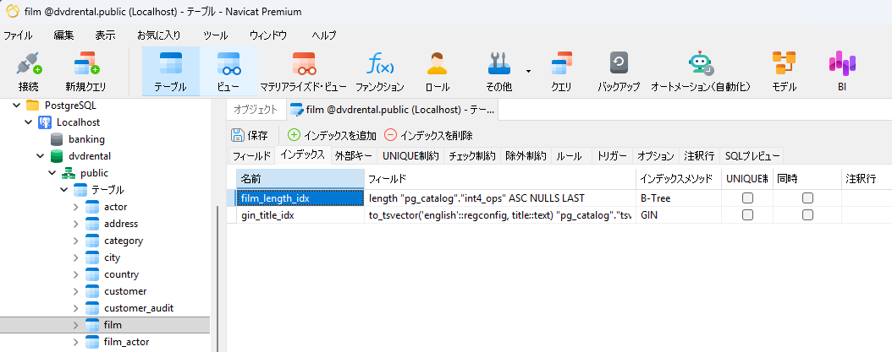Switch to the UNIQUE制約 tab
The height and width of the screenshot is (352, 892).
pos(410,155)
